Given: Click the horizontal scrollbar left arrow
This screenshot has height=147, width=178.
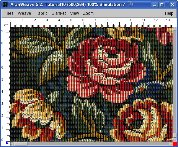Looking at the screenshot, I should pyautogui.click(x=12, y=144).
